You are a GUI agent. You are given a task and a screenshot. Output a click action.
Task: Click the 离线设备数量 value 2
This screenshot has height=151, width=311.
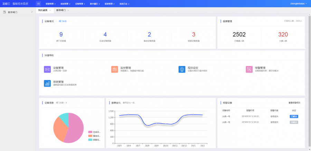[x=149, y=34]
